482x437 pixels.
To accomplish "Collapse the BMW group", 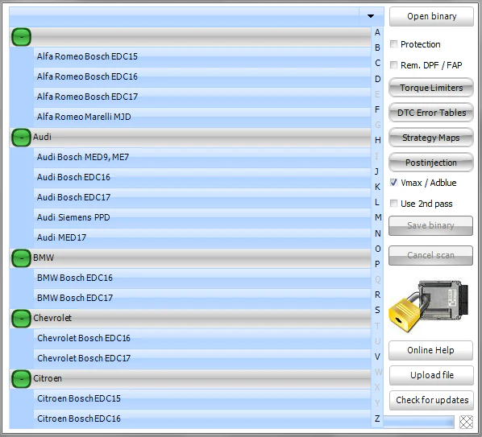I will point(21,258).
